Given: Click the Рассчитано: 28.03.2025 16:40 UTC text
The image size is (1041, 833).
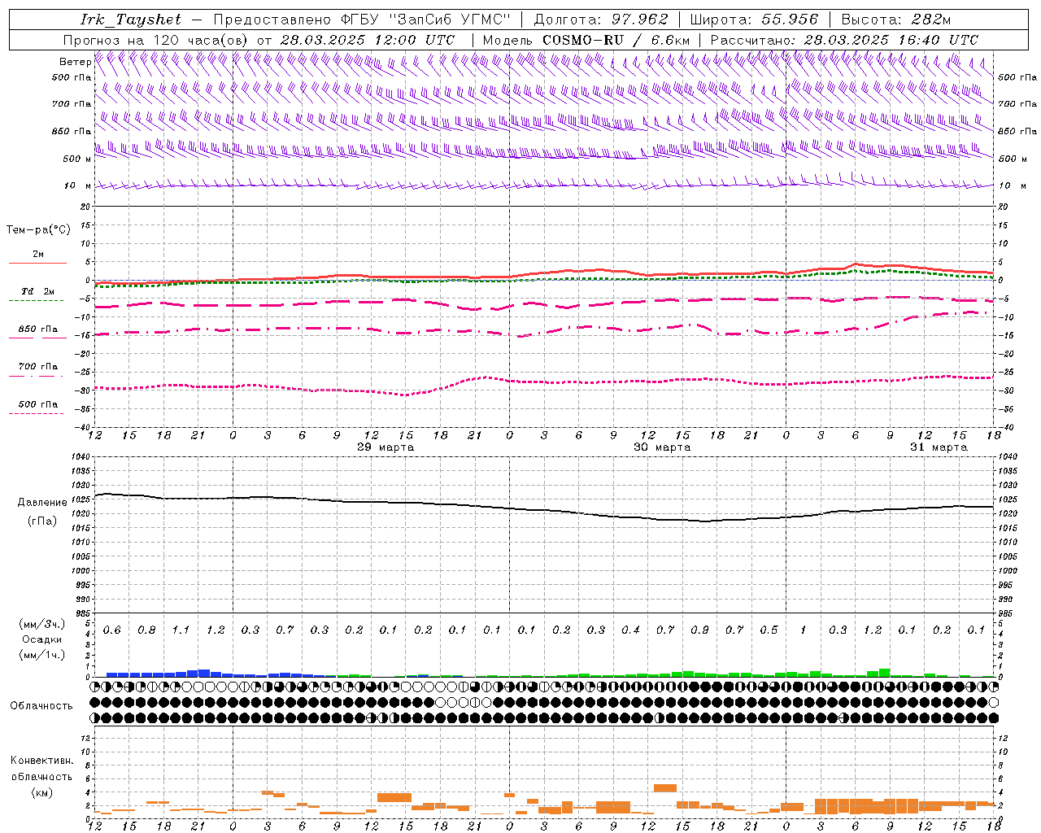Looking at the screenshot, I should 844,40.
